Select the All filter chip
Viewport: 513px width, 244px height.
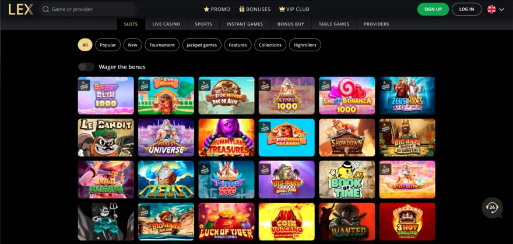[x=85, y=45]
